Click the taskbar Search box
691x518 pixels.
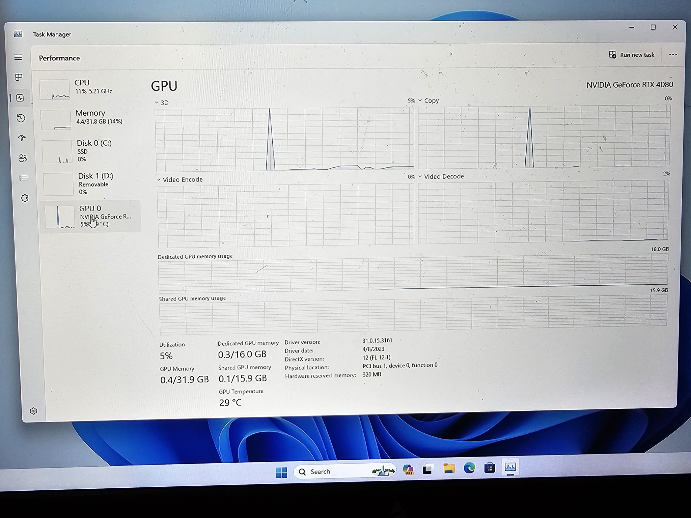(x=344, y=471)
